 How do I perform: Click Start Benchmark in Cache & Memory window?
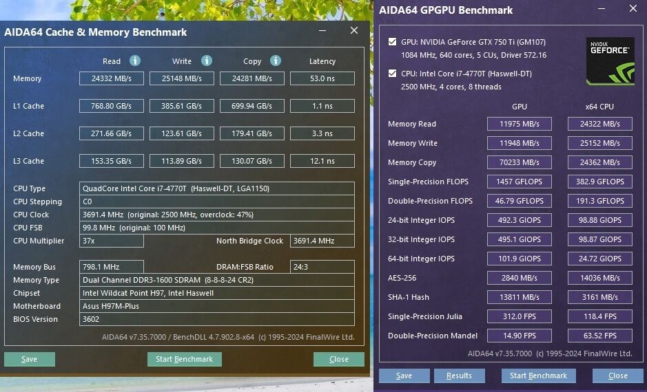click(185, 359)
